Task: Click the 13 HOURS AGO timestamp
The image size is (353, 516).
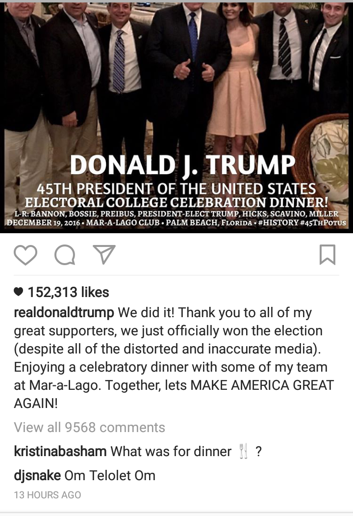Action: (x=48, y=494)
